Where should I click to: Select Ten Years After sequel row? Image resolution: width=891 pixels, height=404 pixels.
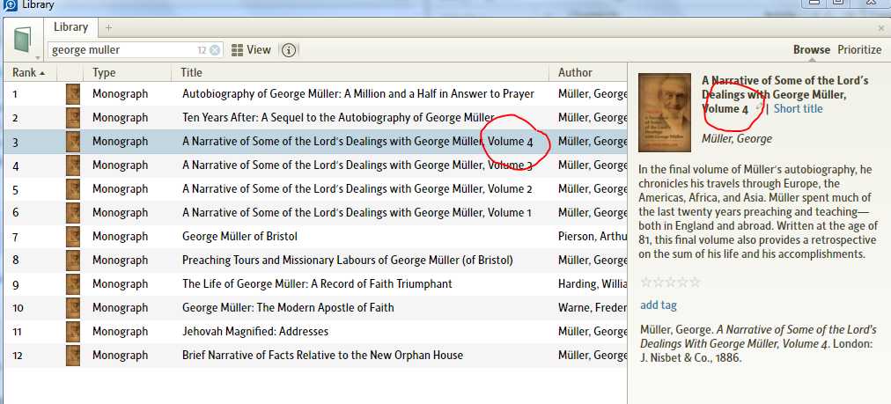(316, 118)
